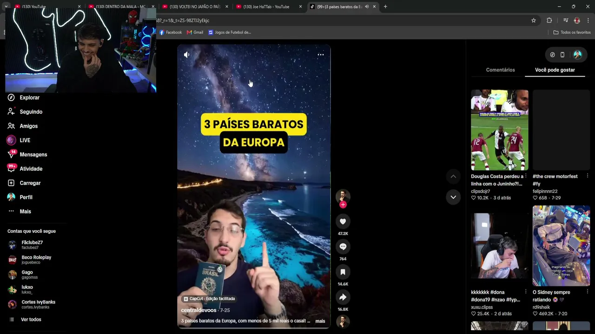
Task: Click the Carregar plus icon
Action: point(11,183)
